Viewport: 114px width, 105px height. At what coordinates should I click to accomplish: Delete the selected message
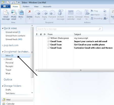(30, 13)
